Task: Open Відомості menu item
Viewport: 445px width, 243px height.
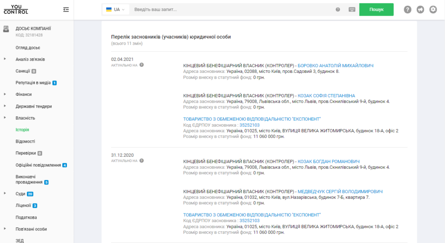Action: (x=25, y=141)
